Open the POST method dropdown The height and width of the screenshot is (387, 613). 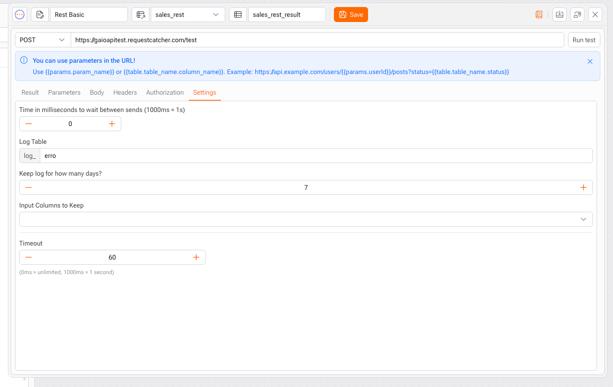(x=43, y=40)
